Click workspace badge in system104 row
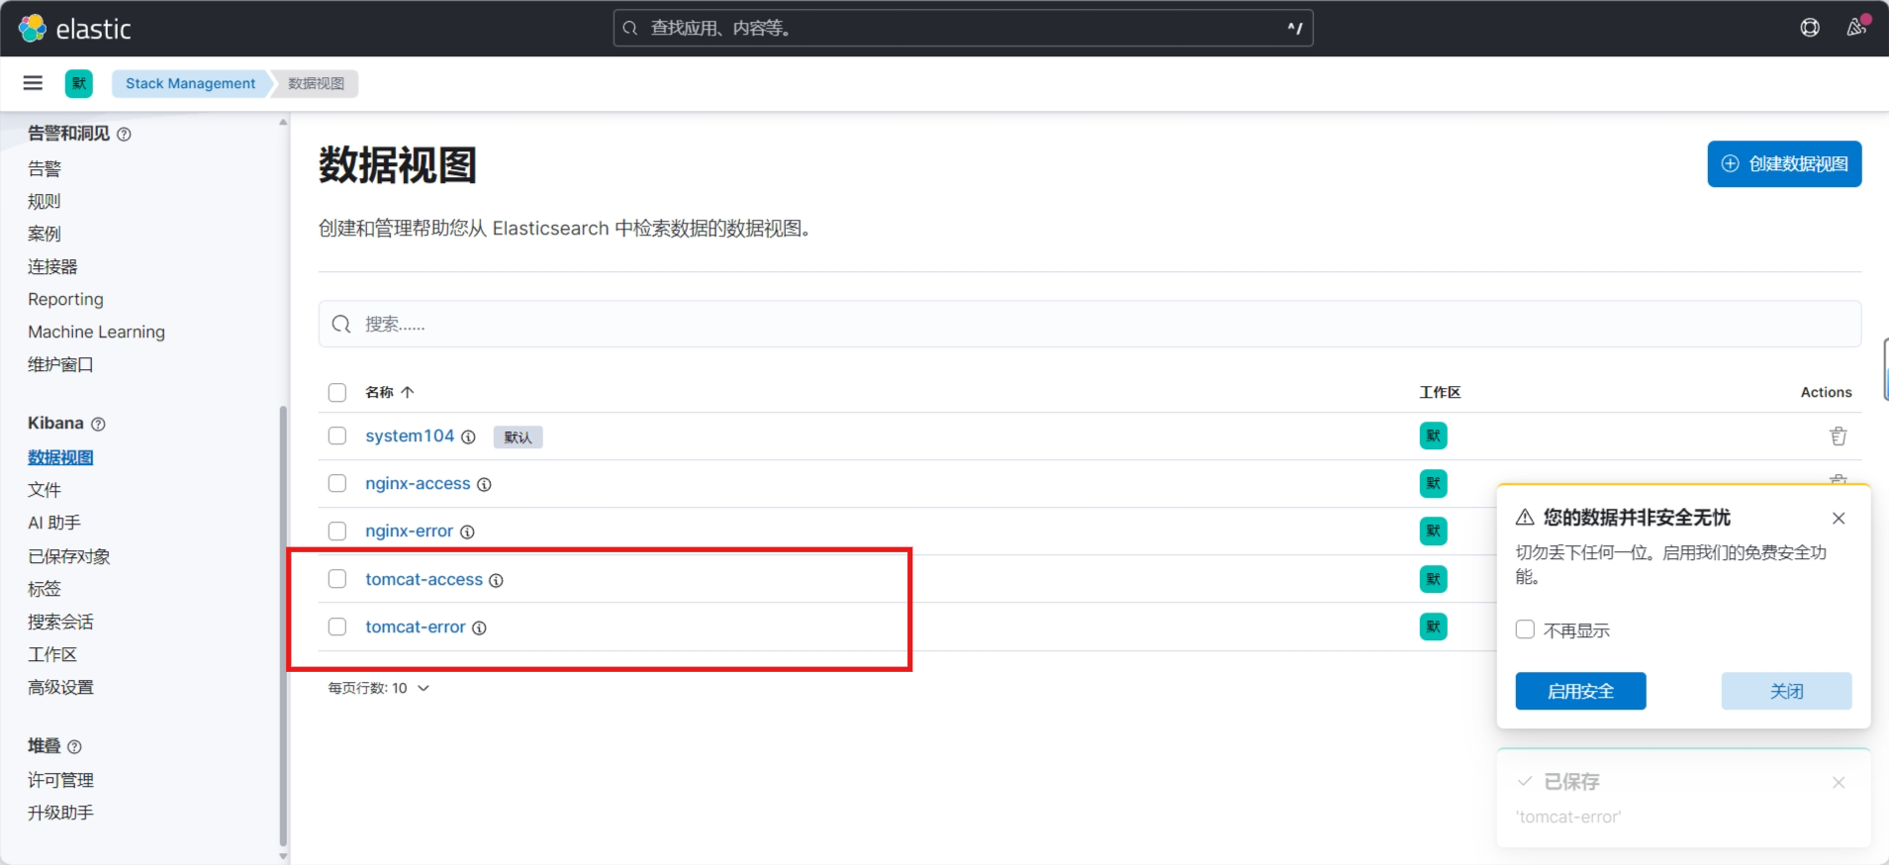 click(x=1433, y=435)
